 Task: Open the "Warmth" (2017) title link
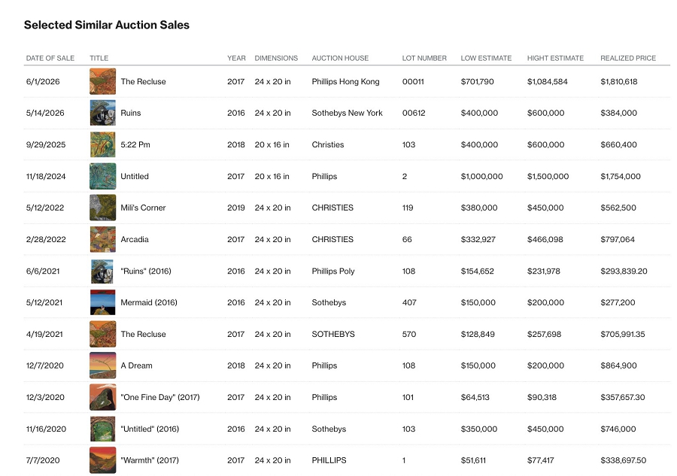point(150,460)
